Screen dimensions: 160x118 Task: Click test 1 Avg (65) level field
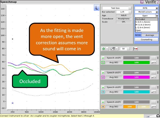pos(114,62)
